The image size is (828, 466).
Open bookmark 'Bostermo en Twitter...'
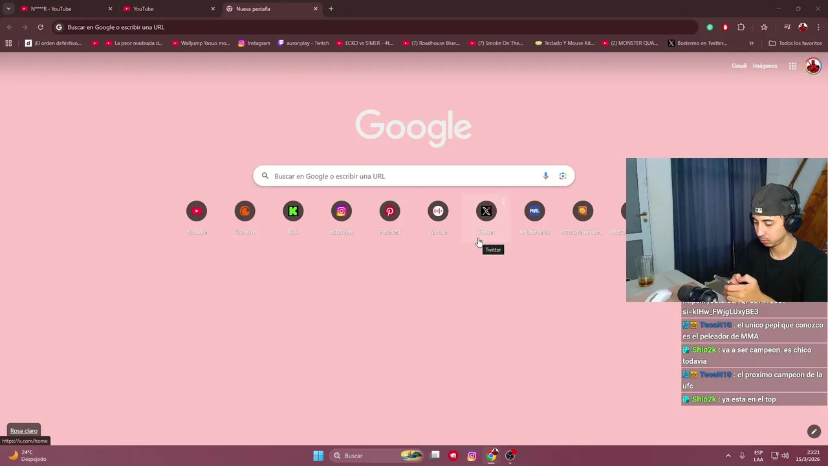697,43
